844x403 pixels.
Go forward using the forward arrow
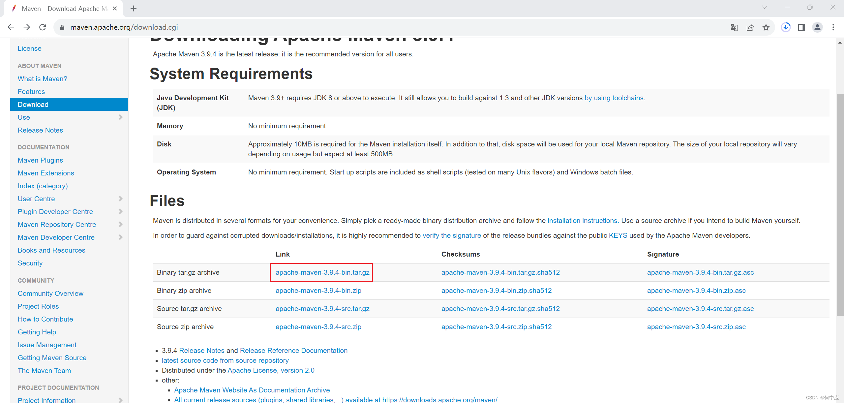pyautogui.click(x=27, y=27)
